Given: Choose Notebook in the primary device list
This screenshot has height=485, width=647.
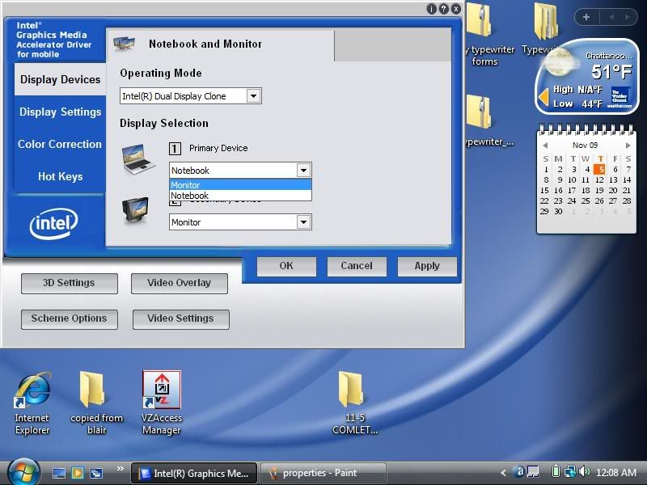Looking at the screenshot, I should (240, 196).
